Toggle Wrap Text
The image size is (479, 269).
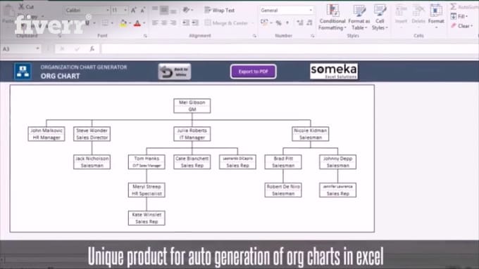pos(219,10)
